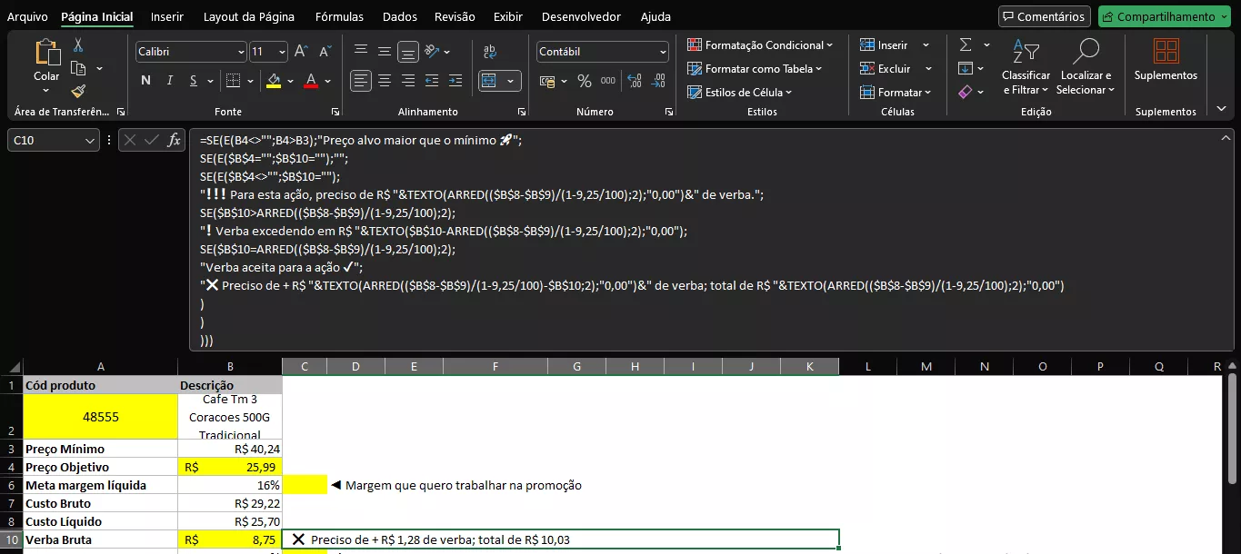Switch to Layout da Página tab
Viewport: 1241px width, 554px height.
(x=249, y=16)
